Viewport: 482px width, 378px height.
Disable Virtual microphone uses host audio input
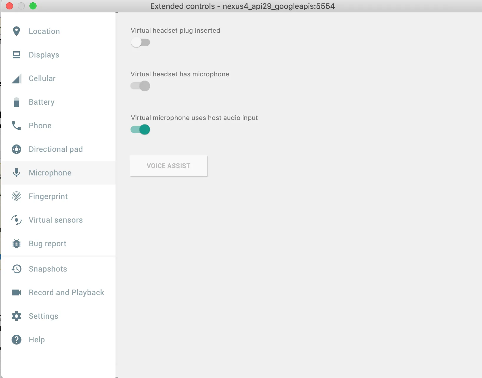pyautogui.click(x=140, y=130)
